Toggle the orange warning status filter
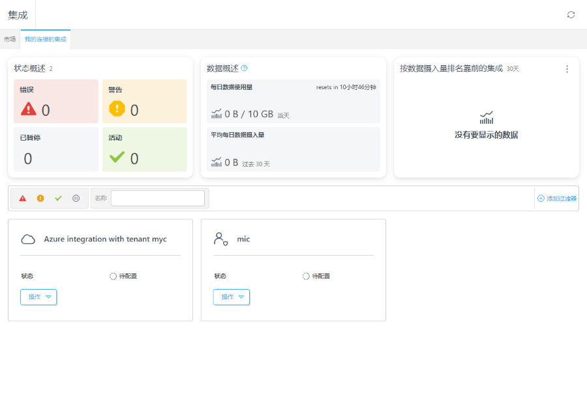The height and width of the screenshot is (412, 587). click(40, 199)
